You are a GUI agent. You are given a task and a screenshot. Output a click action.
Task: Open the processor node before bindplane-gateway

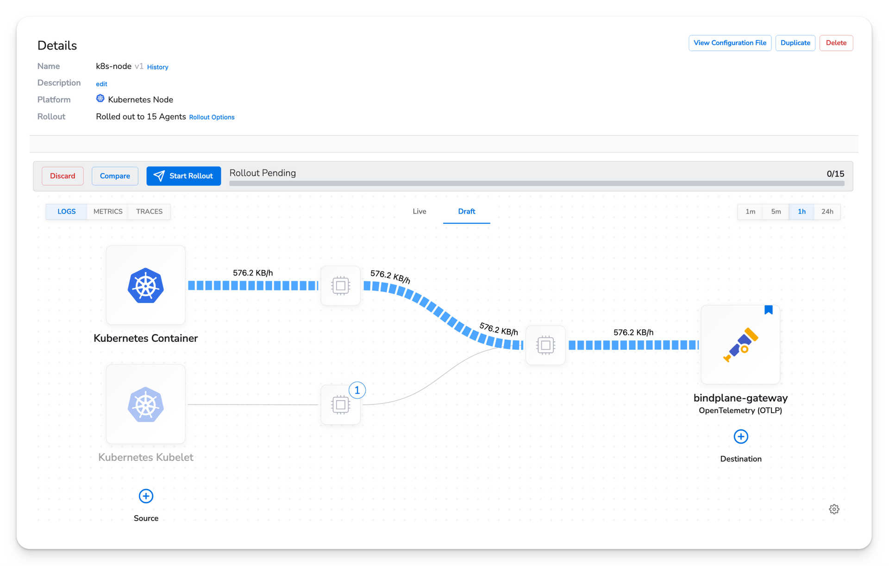[545, 345]
